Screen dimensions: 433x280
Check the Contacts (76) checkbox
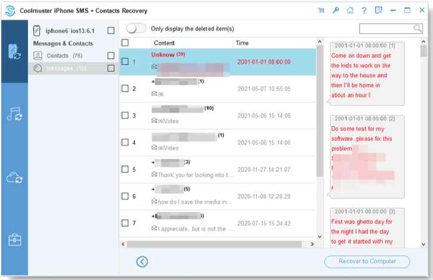pos(110,56)
